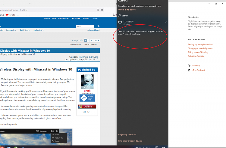Expand the SMB2230N device chevron

click(166, 22)
